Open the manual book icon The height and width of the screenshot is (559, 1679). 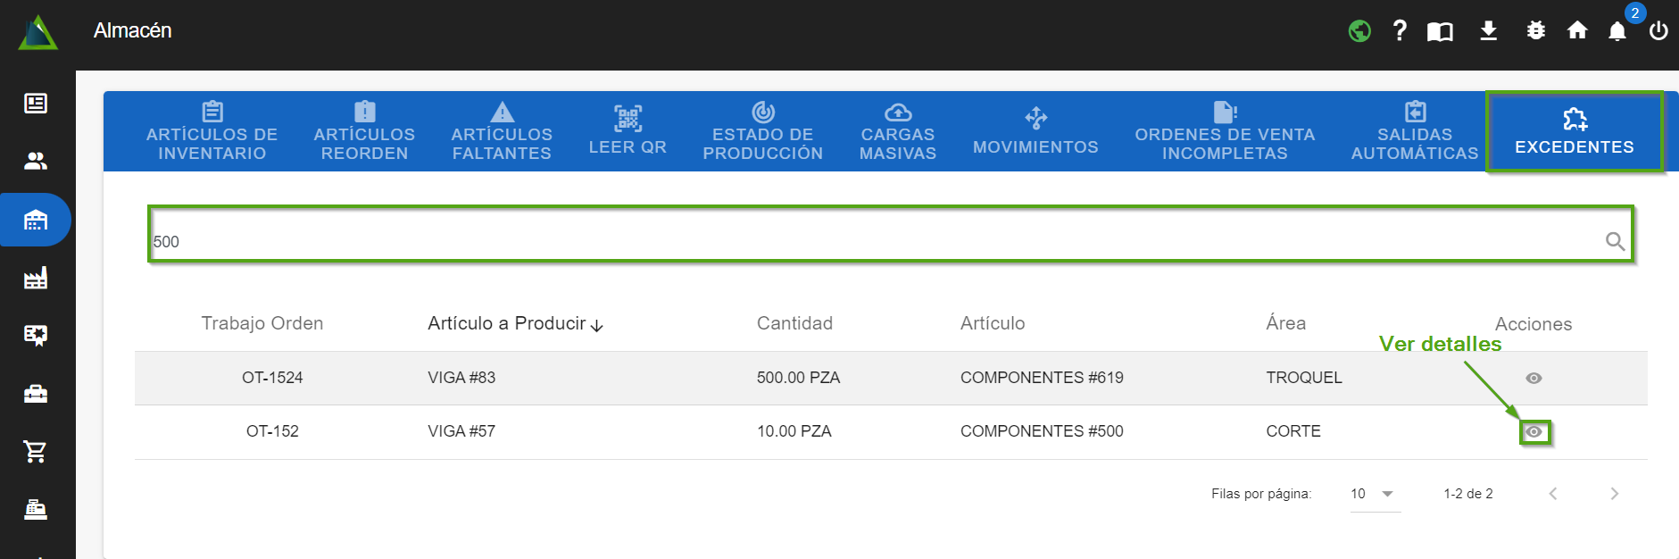pyautogui.click(x=1440, y=32)
